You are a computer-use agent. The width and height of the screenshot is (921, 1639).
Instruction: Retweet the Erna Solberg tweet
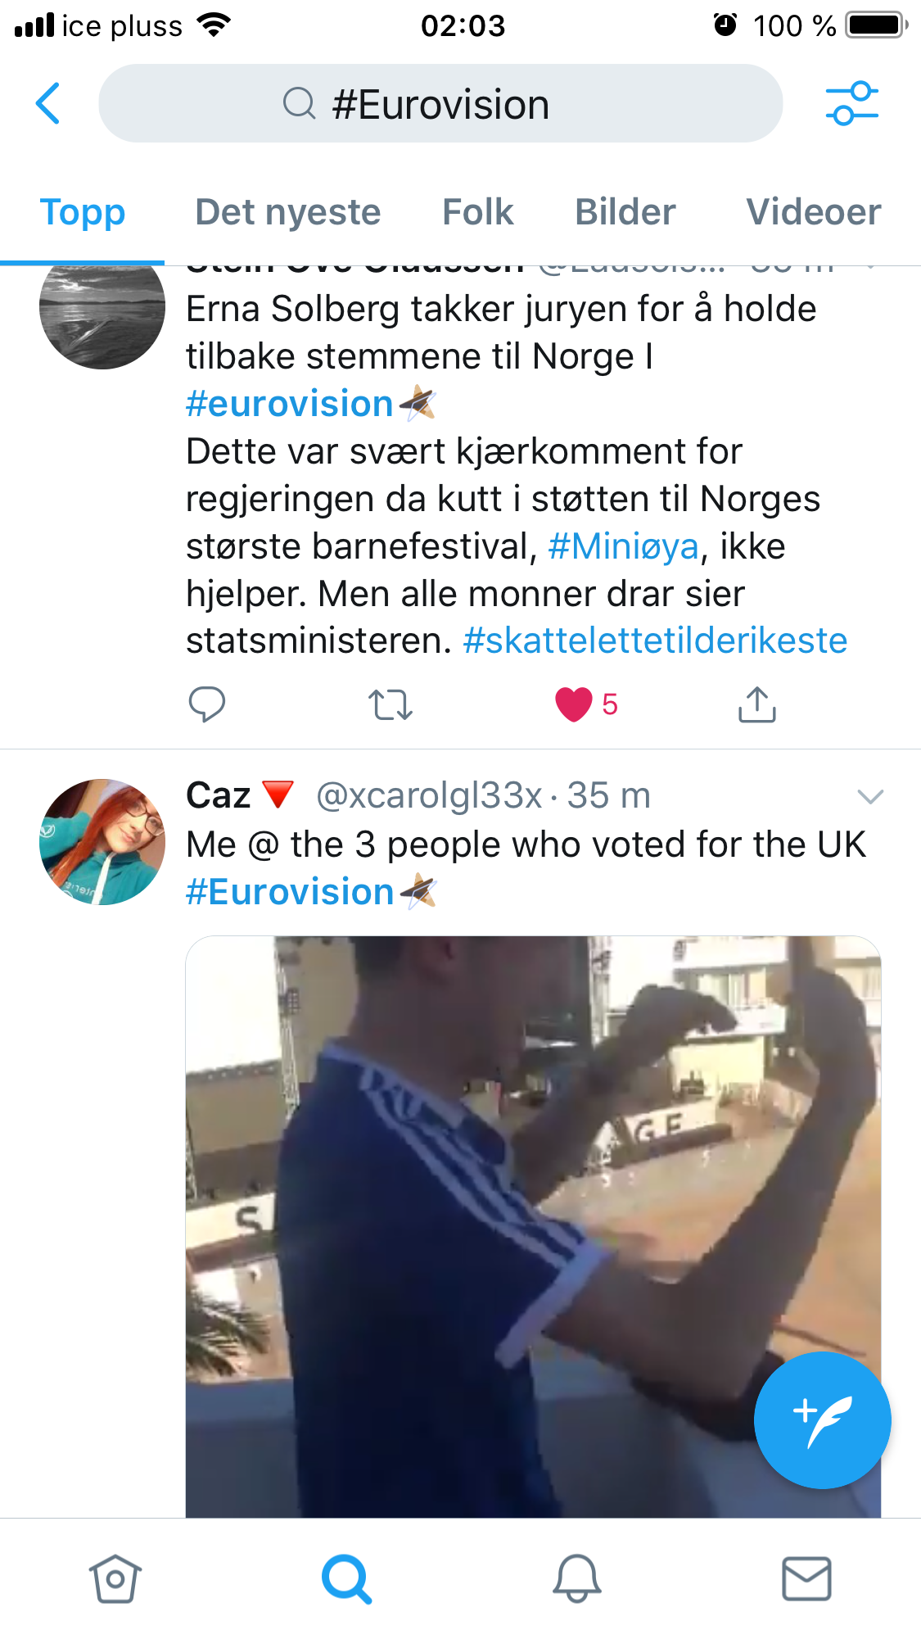point(390,704)
